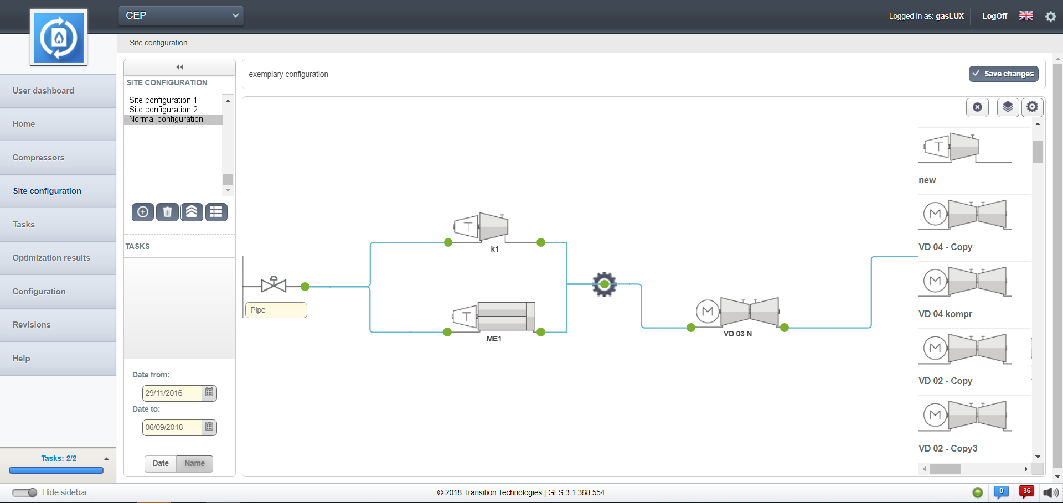Open the CEP site dropdown
1063x503 pixels.
coord(181,15)
